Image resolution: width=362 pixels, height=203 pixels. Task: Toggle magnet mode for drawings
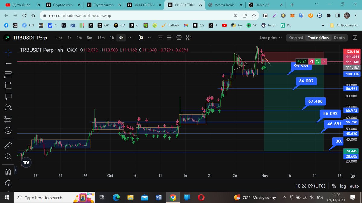[x=8, y=172]
